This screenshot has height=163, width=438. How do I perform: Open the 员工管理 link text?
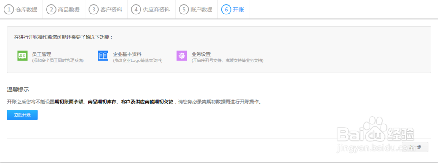click(x=42, y=54)
